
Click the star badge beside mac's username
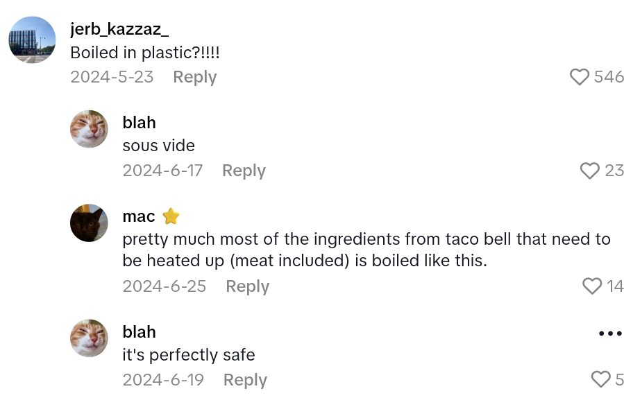(169, 216)
